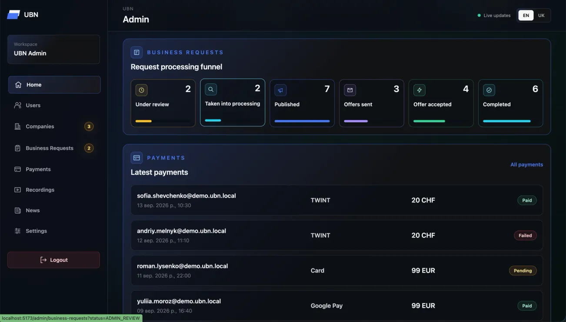Click the News newspaper icon

click(18, 210)
